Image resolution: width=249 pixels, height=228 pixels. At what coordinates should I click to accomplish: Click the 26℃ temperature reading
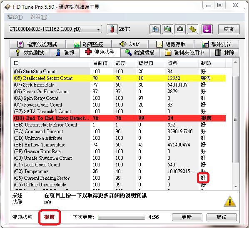pos(124,29)
